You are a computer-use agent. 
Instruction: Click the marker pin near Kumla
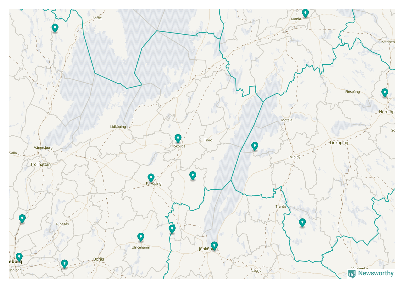coord(305,13)
